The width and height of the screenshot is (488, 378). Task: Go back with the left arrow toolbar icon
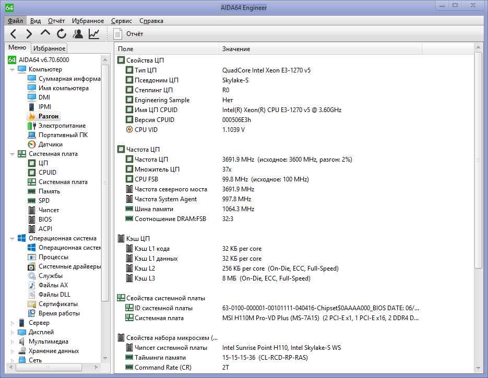(14, 33)
